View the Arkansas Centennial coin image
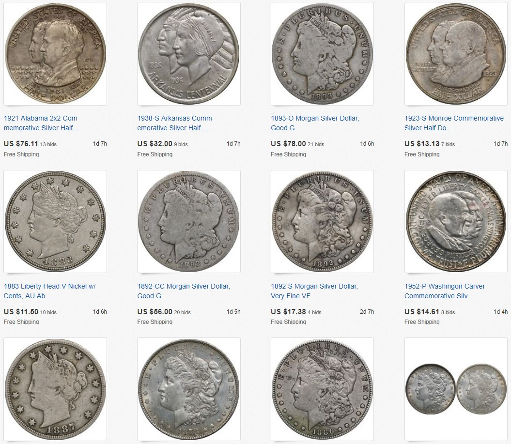Viewport: 511px width, 444px height. click(x=189, y=54)
